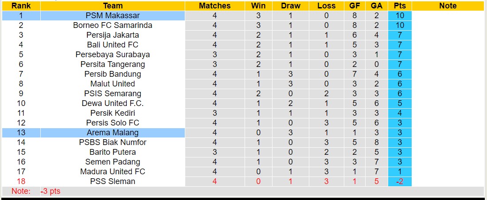487x200 pixels.
Task: Click the "-3 pts" note text
Action: (x=50, y=191)
